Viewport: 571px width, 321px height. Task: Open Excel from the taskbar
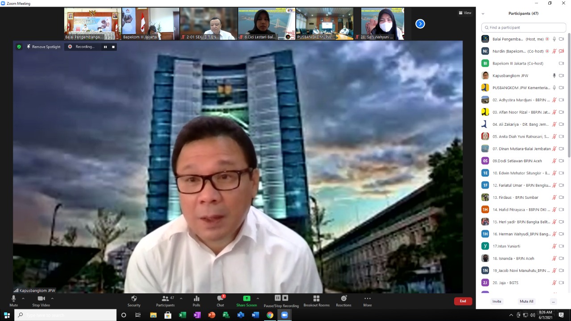(x=182, y=315)
